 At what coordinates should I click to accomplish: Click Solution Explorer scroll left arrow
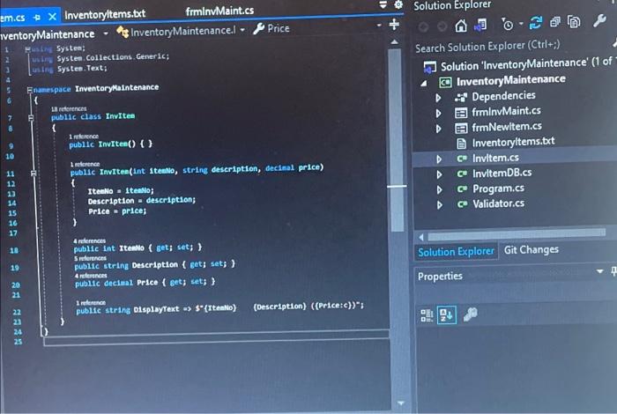(421, 237)
